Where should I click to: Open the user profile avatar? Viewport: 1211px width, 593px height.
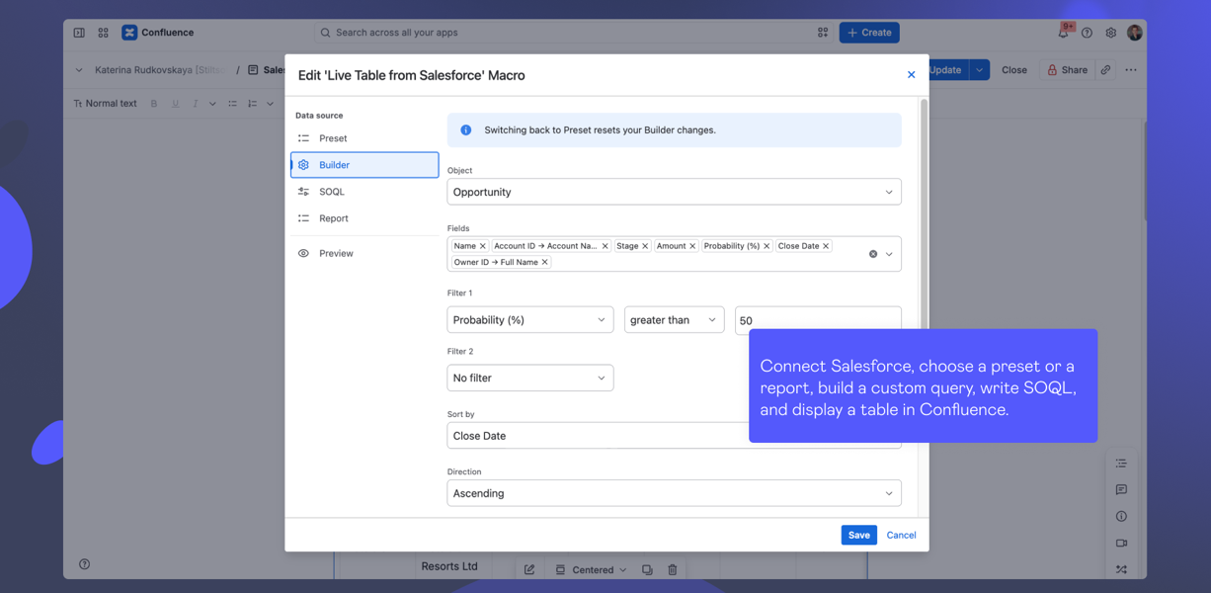click(x=1134, y=33)
